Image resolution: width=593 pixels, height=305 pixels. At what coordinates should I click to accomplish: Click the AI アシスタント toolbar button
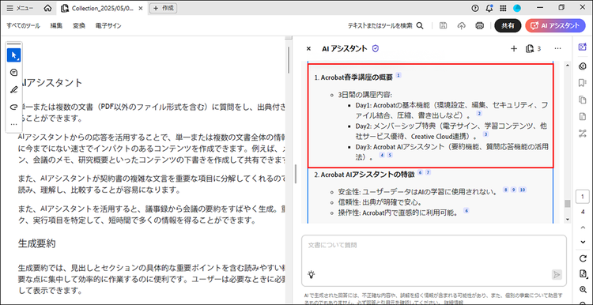click(x=555, y=26)
